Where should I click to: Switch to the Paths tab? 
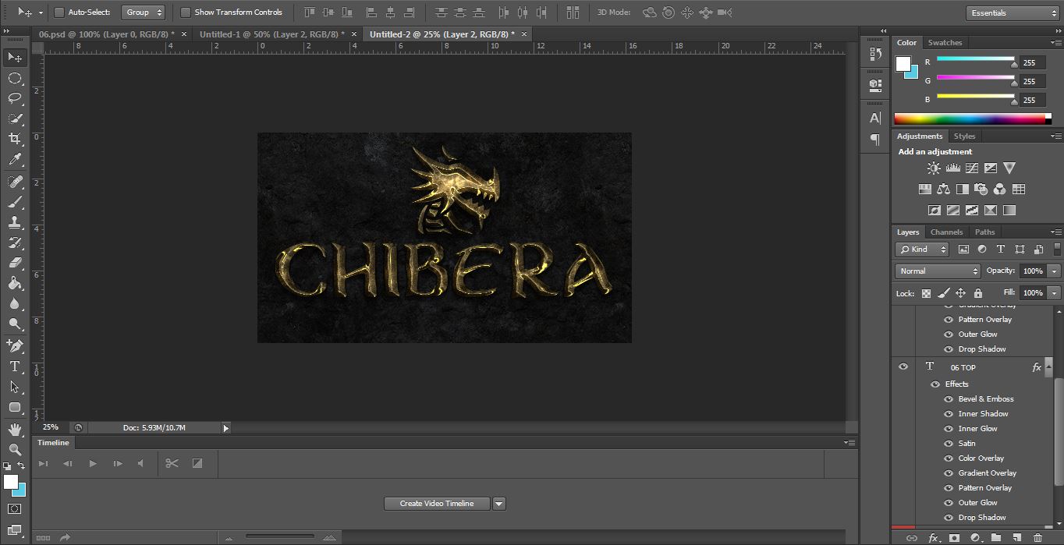tap(985, 232)
